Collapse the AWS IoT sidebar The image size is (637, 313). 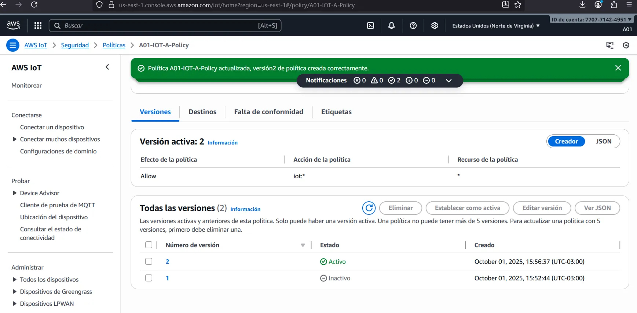coord(107,67)
